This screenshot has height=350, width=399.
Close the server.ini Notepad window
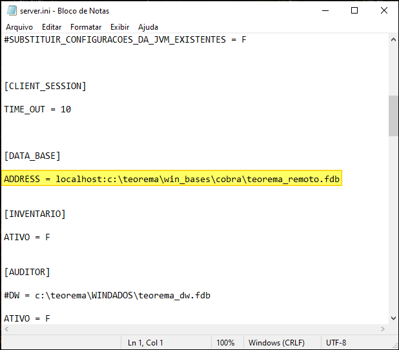coord(384,11)
